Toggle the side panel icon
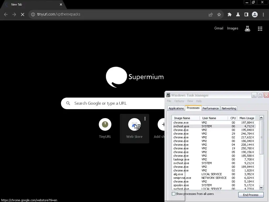 coord(246,15)
